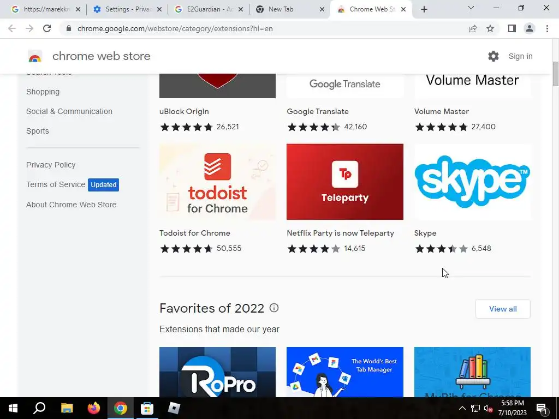The height and width of the screenshot is (419, 559).
Task: Click the Google Translate title text
Action: (x=318, y=111)
